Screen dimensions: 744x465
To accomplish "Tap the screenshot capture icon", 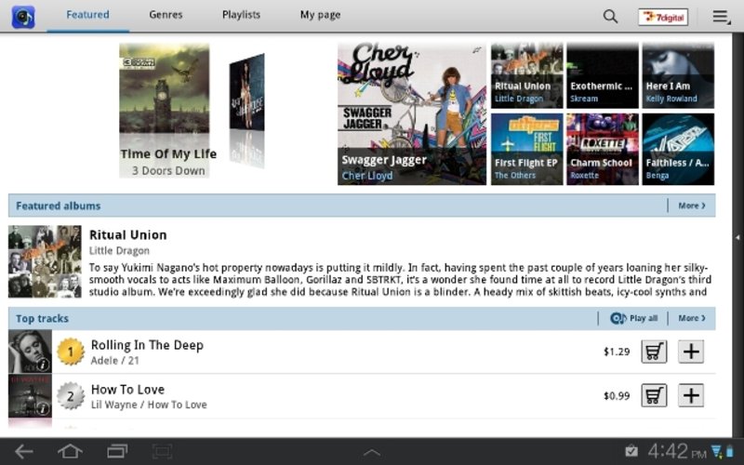I will point(162,451).
